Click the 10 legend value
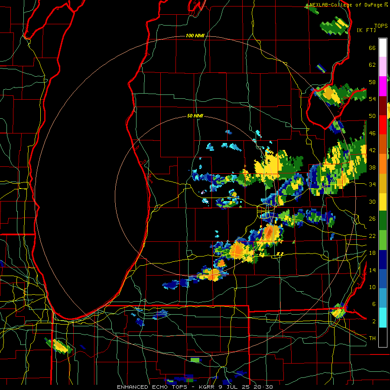This screenshot has width=390, height=390. tap(372, 287)
